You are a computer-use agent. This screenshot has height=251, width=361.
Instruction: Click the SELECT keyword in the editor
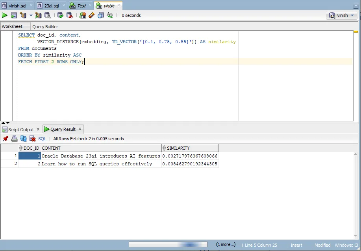[26, 35]
